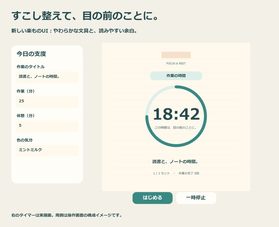Screen dimensions: 279x227
Task: Click the task title below the timer ring
Action: (x=175, y=162)
